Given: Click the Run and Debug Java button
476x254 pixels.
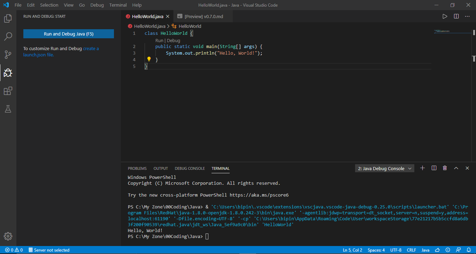Looking at the screenshot, I should click(x=68, y=34).
